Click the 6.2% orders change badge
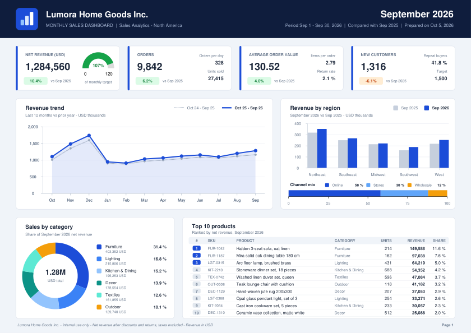 coord(147,81)
